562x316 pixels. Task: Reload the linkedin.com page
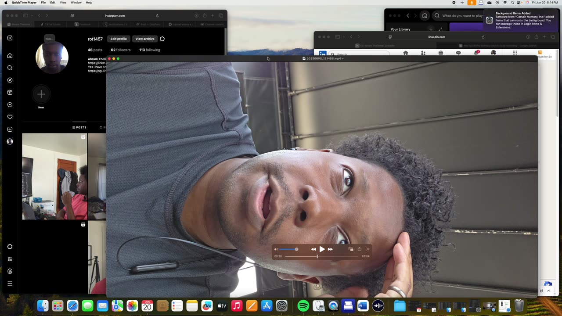(483, 37)
